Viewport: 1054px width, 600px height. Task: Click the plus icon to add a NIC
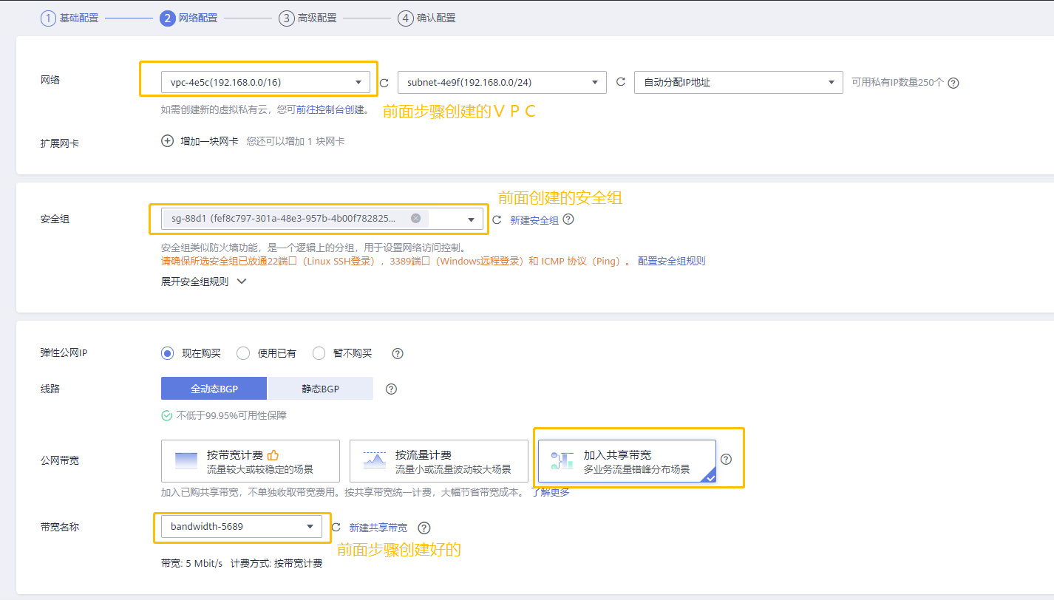(x=168, y=141)
